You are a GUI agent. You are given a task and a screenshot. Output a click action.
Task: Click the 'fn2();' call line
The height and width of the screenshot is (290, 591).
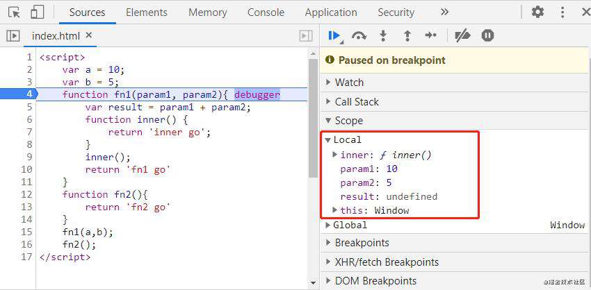(79, 244)
